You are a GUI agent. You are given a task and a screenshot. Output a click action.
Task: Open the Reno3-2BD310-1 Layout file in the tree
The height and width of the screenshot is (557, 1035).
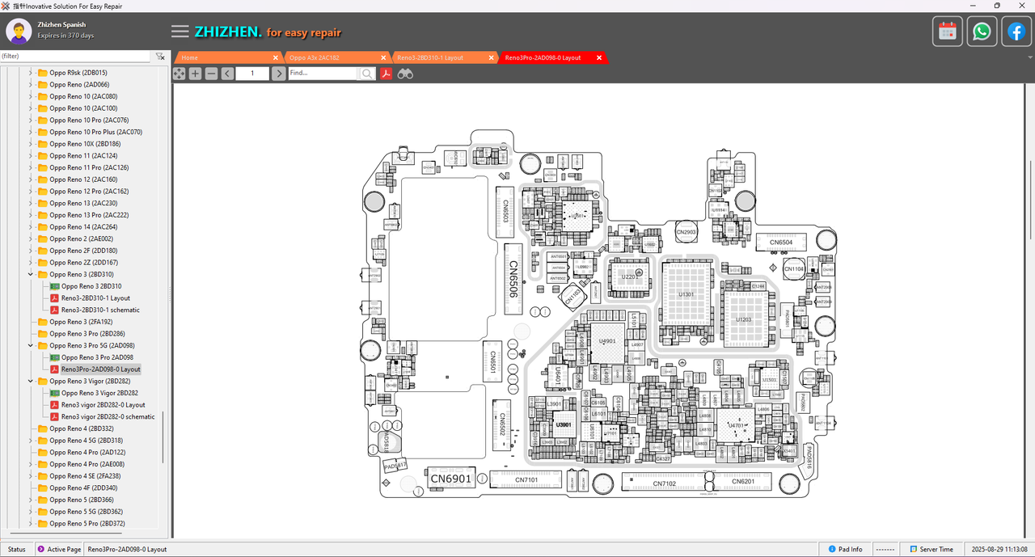point(95,298)
